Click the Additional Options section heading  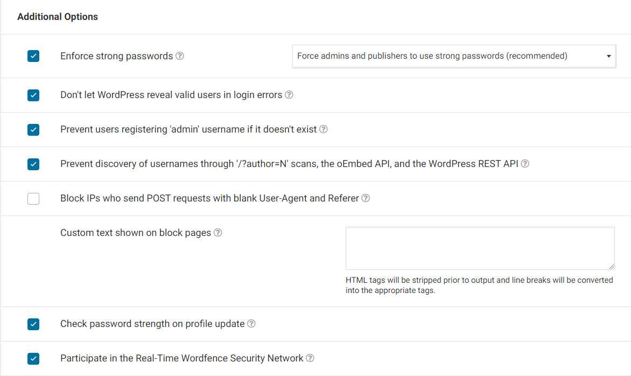click(x=58, y=17)
